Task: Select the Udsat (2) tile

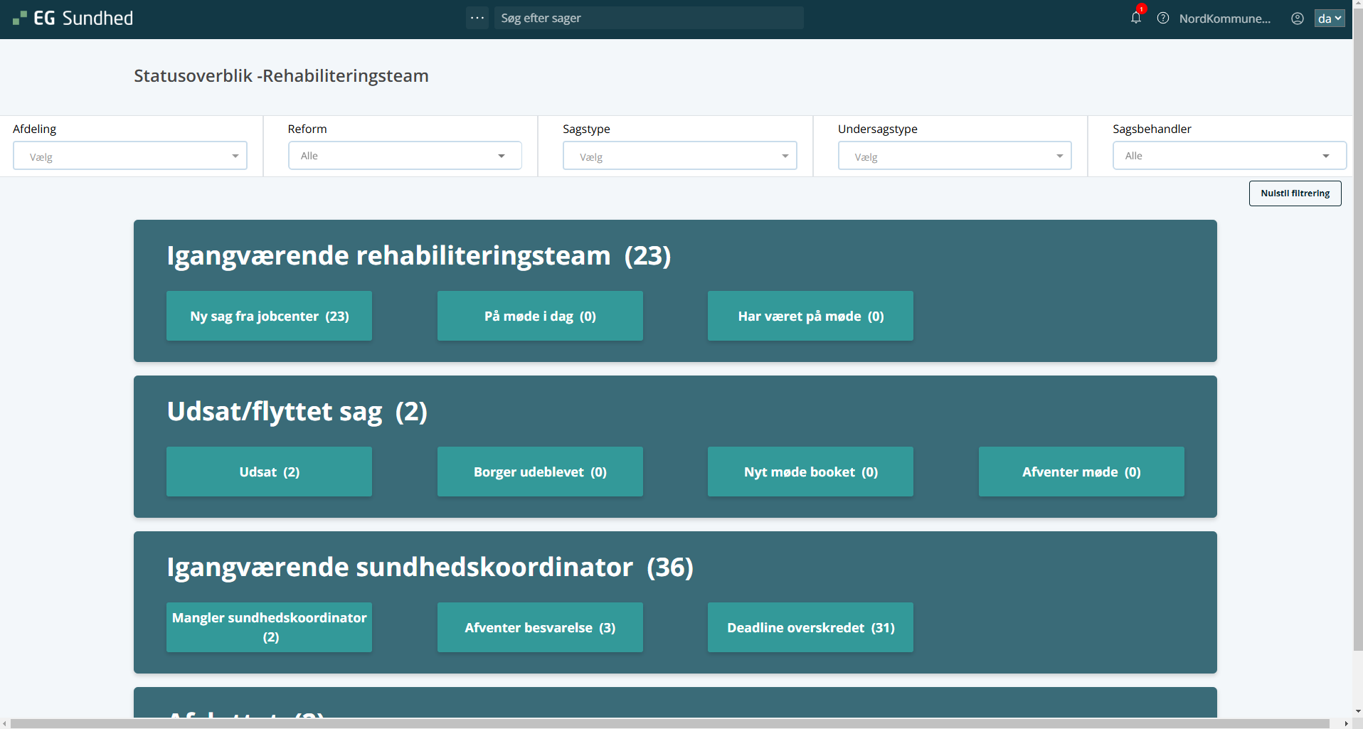Action: (269, 472)
